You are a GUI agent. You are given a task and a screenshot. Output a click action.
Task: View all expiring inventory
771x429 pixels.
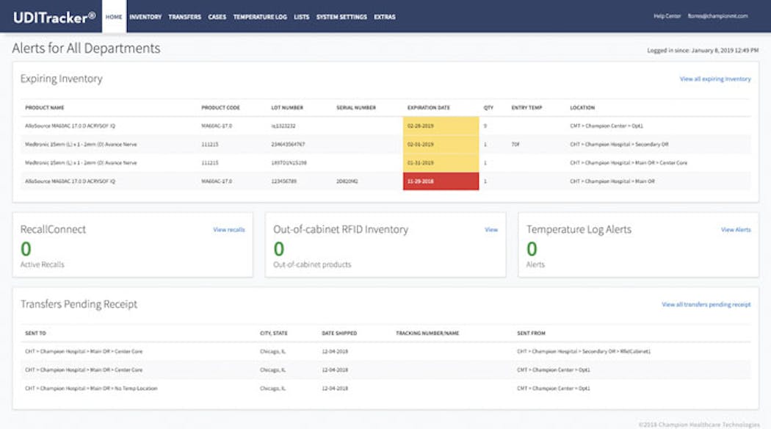tap(714, 79)
